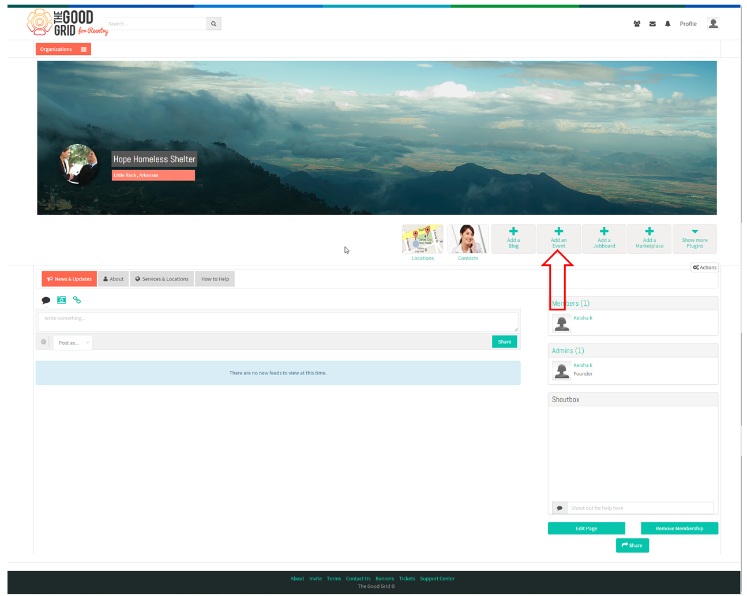This screenshot has width=747, height=596.
Task: Click the shoutbox speech bubble icon
Action: 560,508
